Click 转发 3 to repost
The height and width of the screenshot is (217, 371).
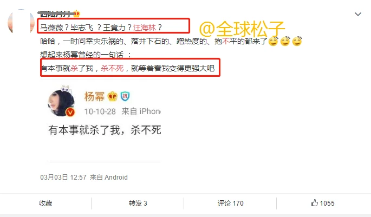pyautogui.click(x=138, y=203)
